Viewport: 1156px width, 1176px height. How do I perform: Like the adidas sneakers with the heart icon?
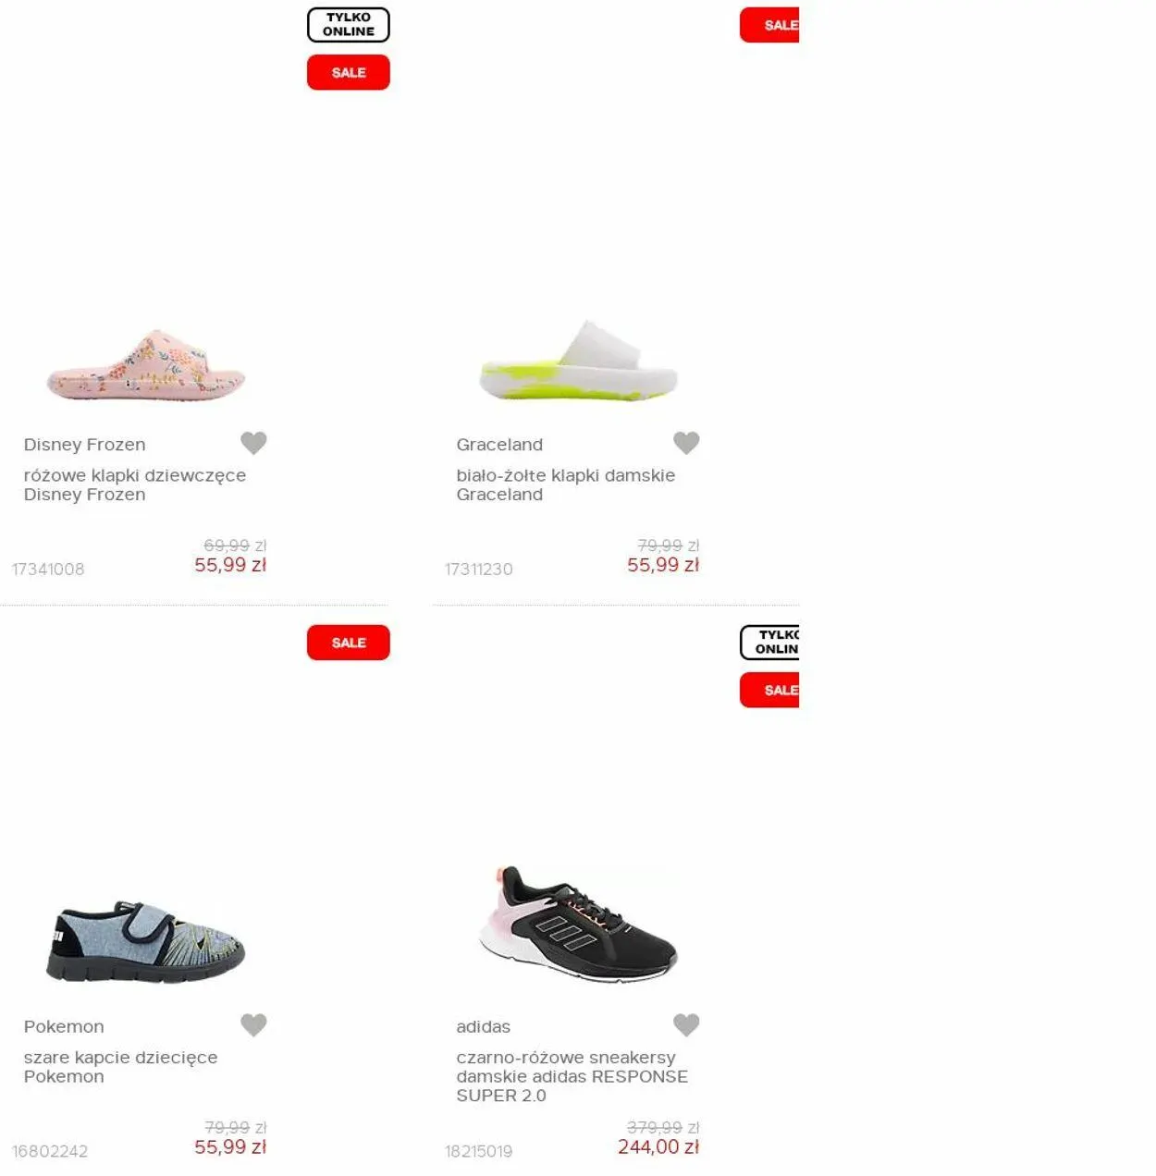tap(686, 1024)
